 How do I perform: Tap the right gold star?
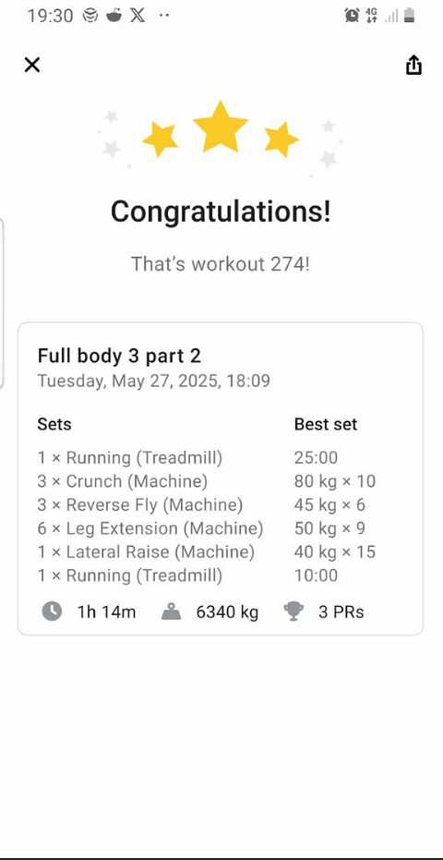pyautogui.click(x=281, y=139)
